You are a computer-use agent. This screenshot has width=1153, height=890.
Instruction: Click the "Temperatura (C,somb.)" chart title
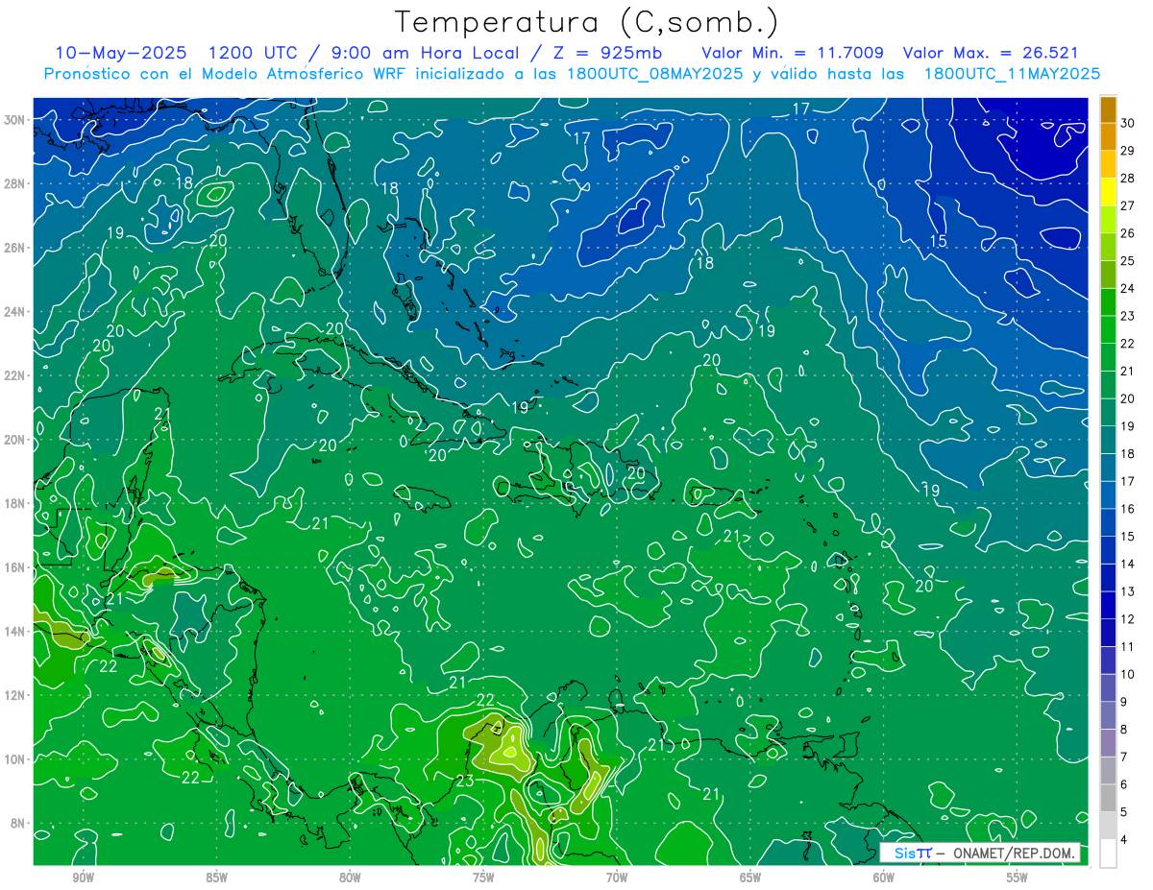[586, 21]
